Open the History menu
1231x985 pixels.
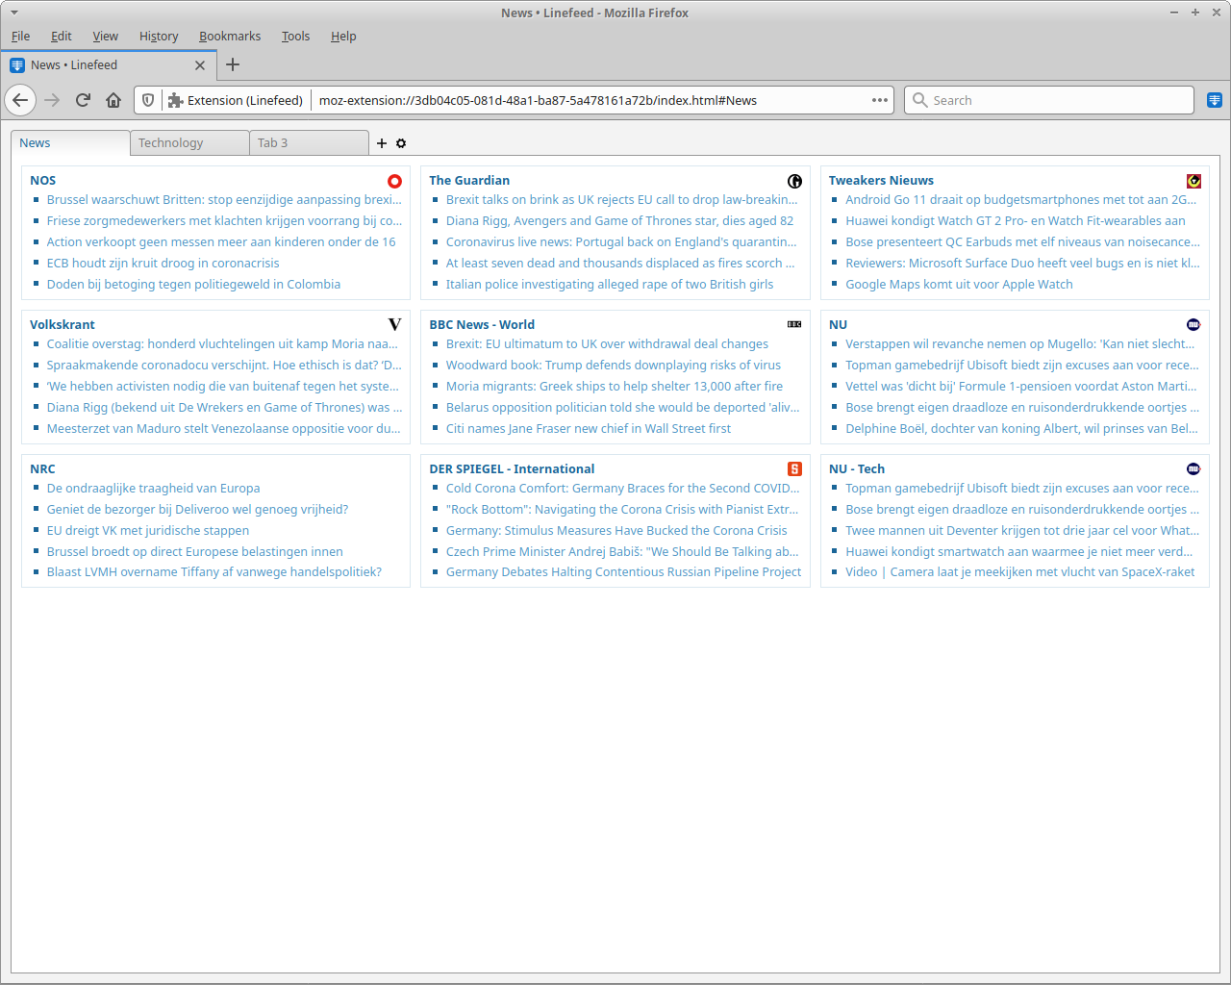point(159,37)
